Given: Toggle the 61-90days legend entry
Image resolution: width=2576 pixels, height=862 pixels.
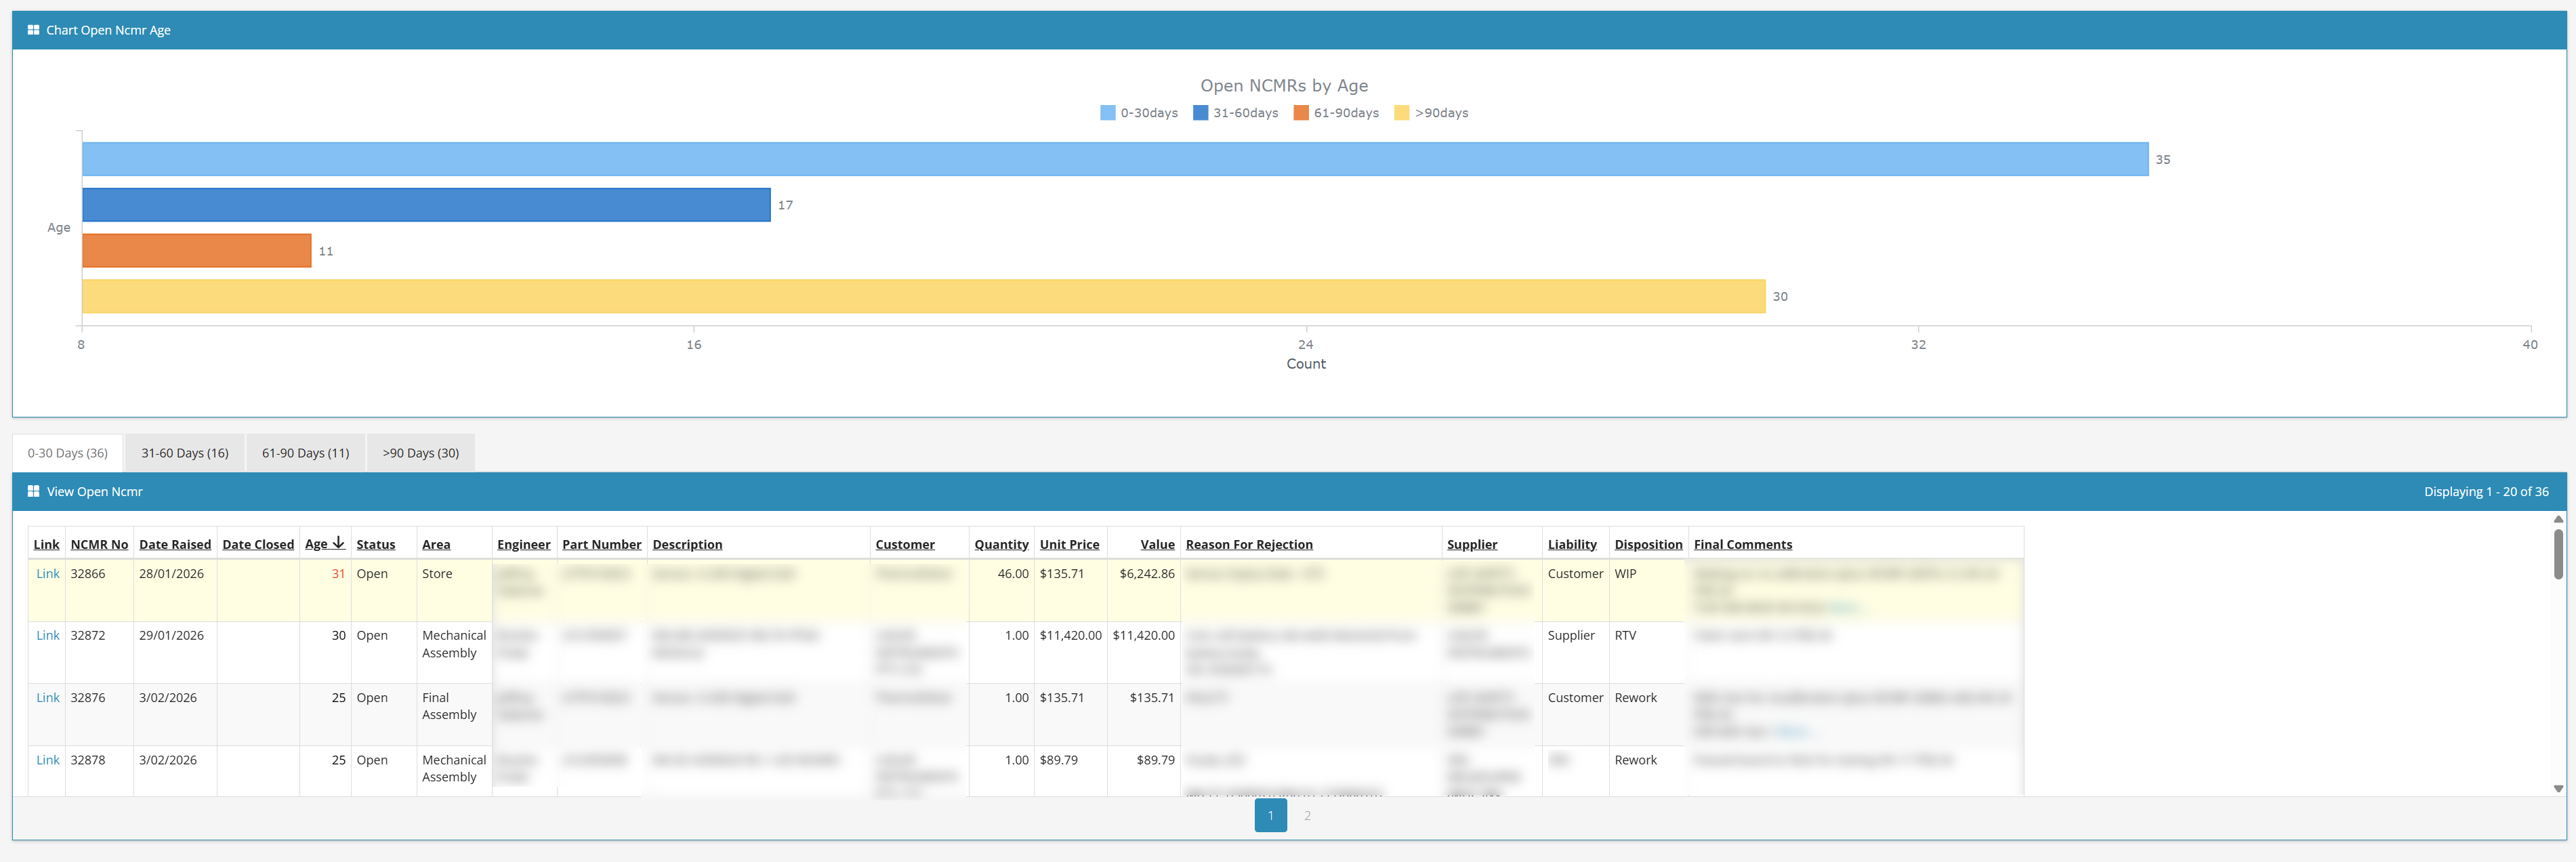Looking at the screenshot, I should pyautogui.click(x=1337, y=112).
